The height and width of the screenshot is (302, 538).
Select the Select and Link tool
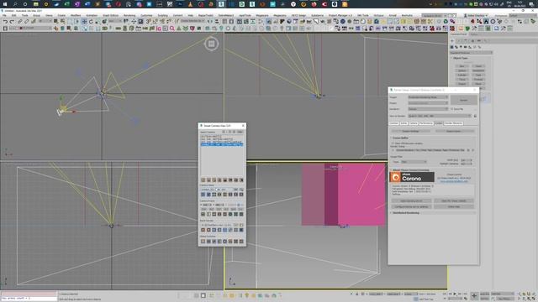click(x=19, y=22)
